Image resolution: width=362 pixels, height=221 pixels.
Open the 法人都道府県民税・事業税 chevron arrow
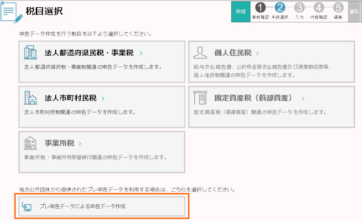coord(141,53)
